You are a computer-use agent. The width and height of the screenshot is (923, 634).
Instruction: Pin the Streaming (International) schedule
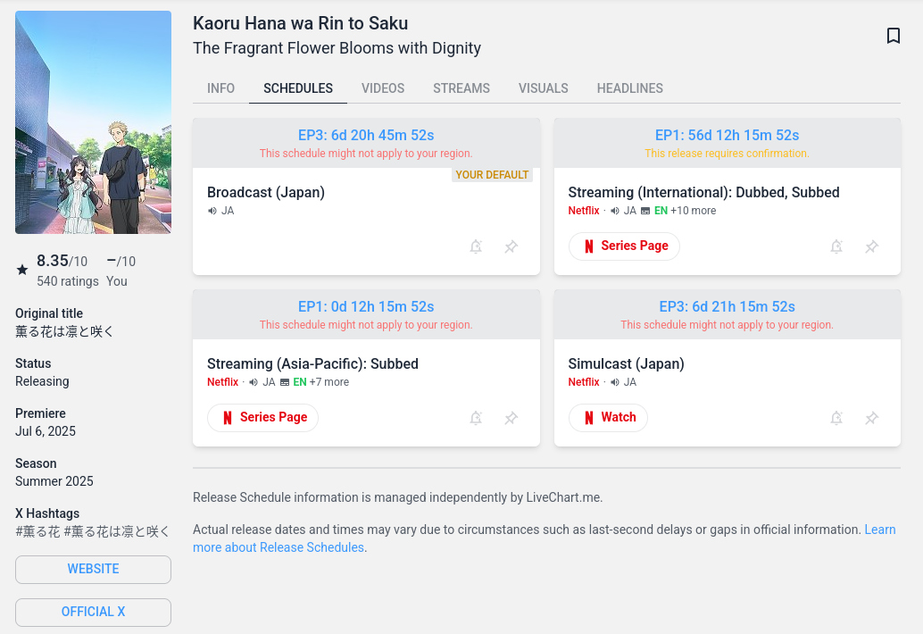point(872,246)
